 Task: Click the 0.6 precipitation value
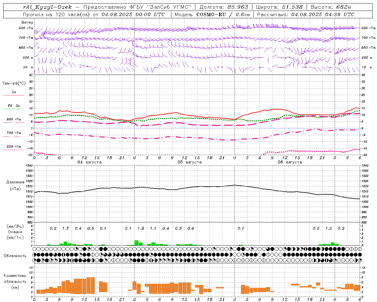tap(191, 229)
